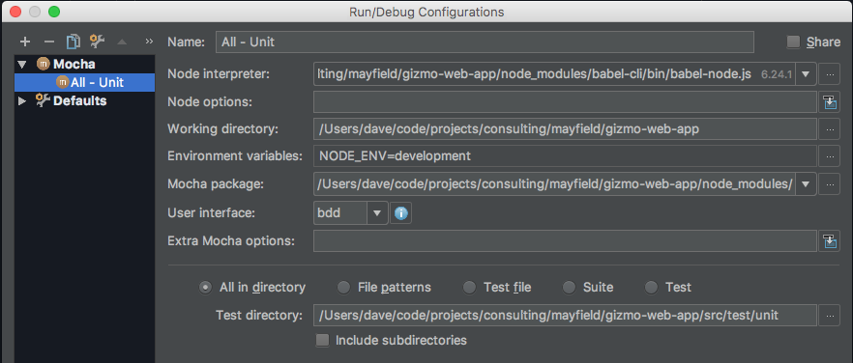
Task: Click the Mocha icon in tree
Action: click(43, 64)
